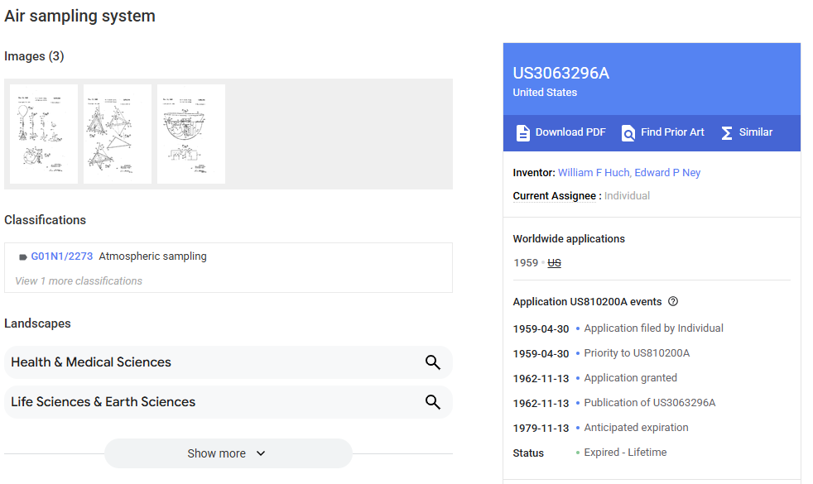
Task: Click Current Assignee label
Action: (x=554, y=196)
